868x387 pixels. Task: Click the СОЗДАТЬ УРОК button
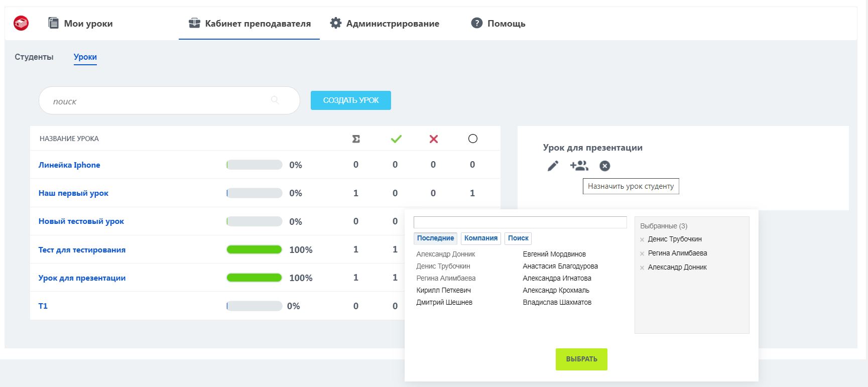tap(351, 100)
